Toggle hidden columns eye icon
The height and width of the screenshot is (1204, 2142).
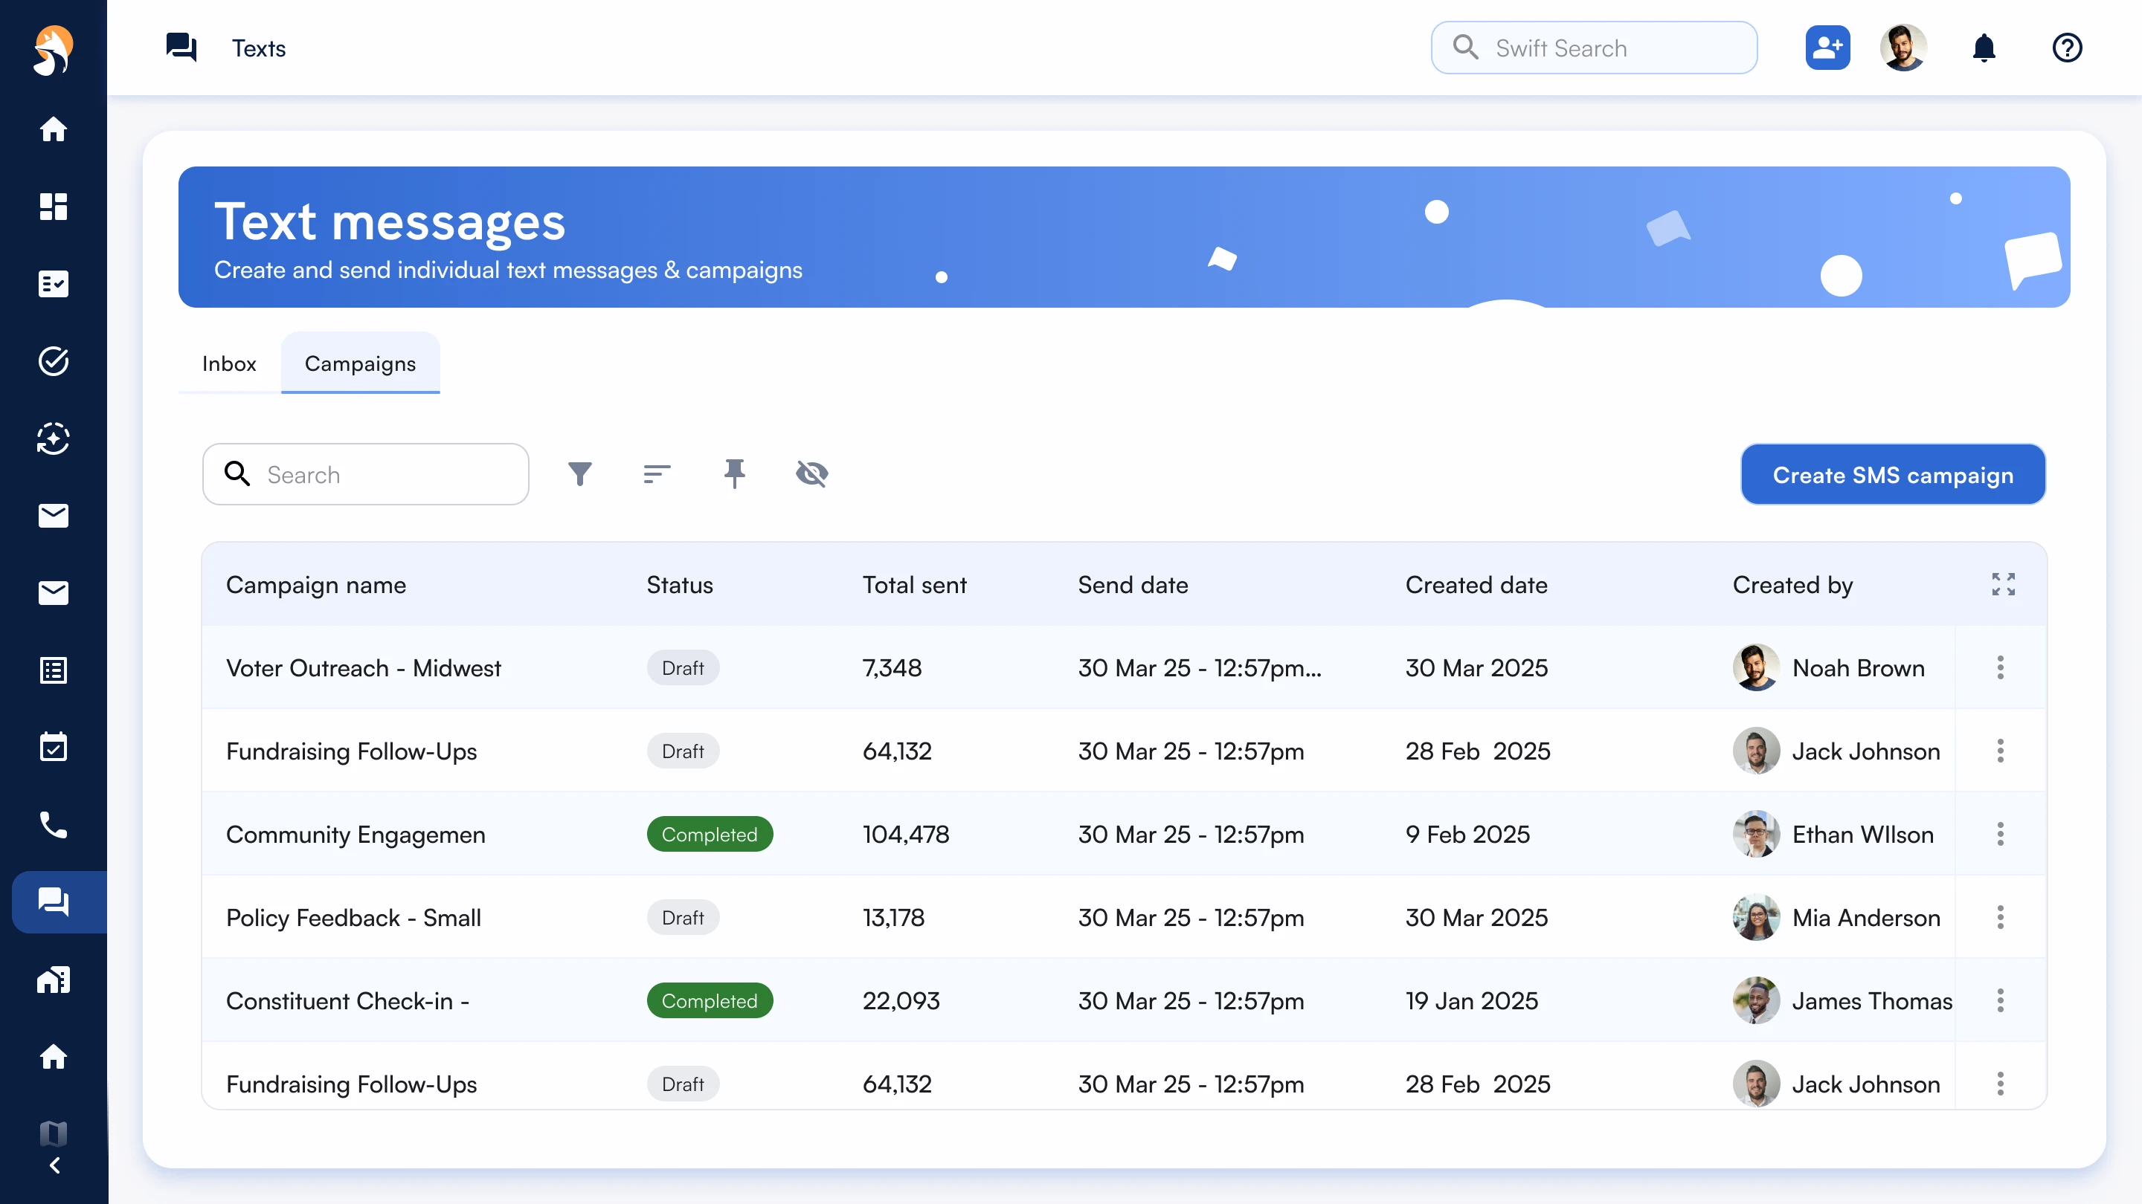click(x=811, y=473)
